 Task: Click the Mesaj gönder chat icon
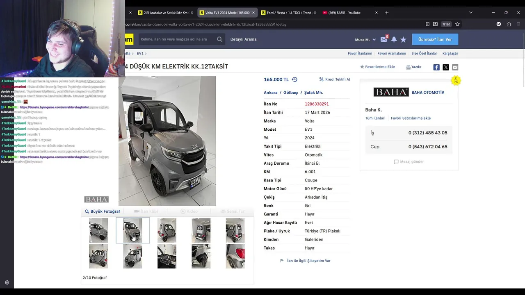pos(396,162)
